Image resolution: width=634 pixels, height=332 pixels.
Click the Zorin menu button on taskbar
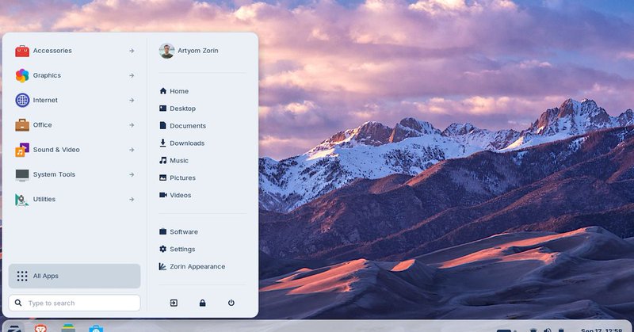pyautogui.click(x=14, y=328)
